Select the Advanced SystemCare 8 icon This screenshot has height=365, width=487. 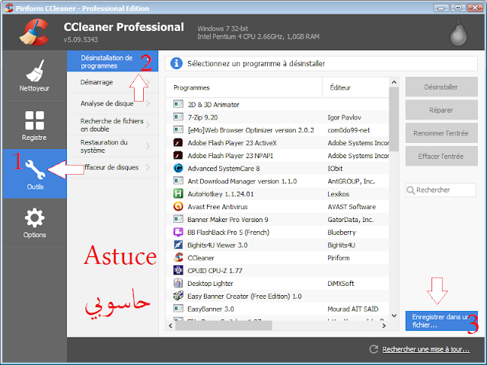178,168
